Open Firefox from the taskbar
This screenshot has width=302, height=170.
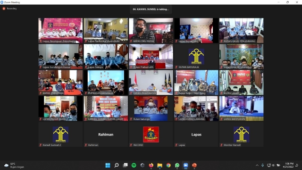click(x=151, y=165)
